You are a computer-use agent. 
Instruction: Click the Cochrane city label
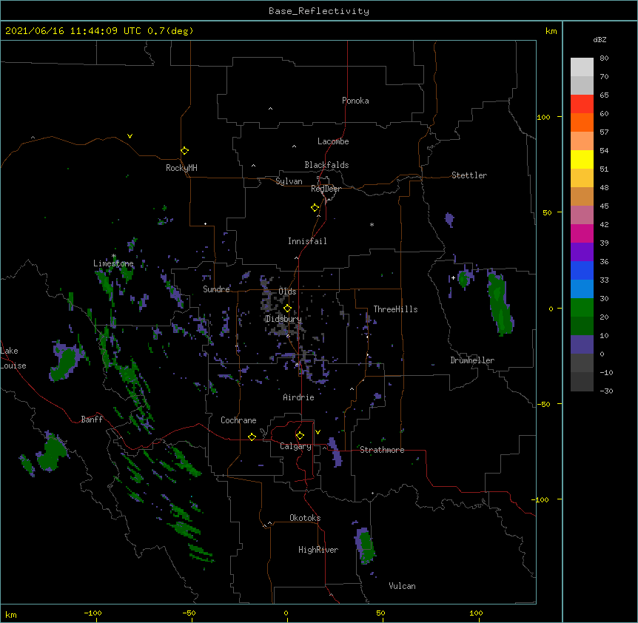pyautogui.click(x=238, y=420)
